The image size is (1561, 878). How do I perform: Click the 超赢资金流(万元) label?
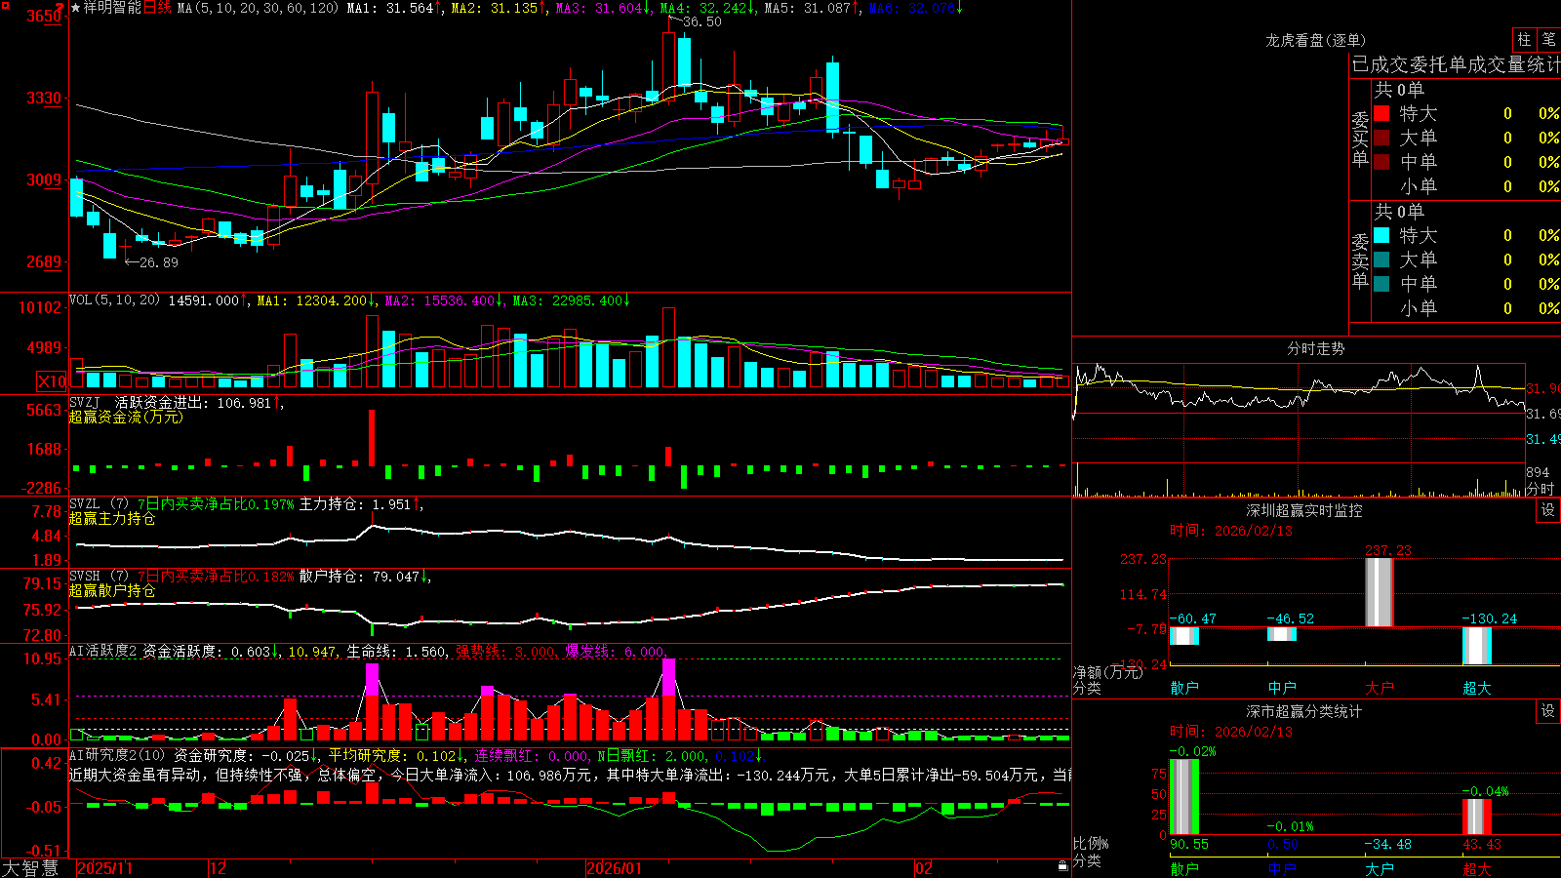tap(126, 417)
